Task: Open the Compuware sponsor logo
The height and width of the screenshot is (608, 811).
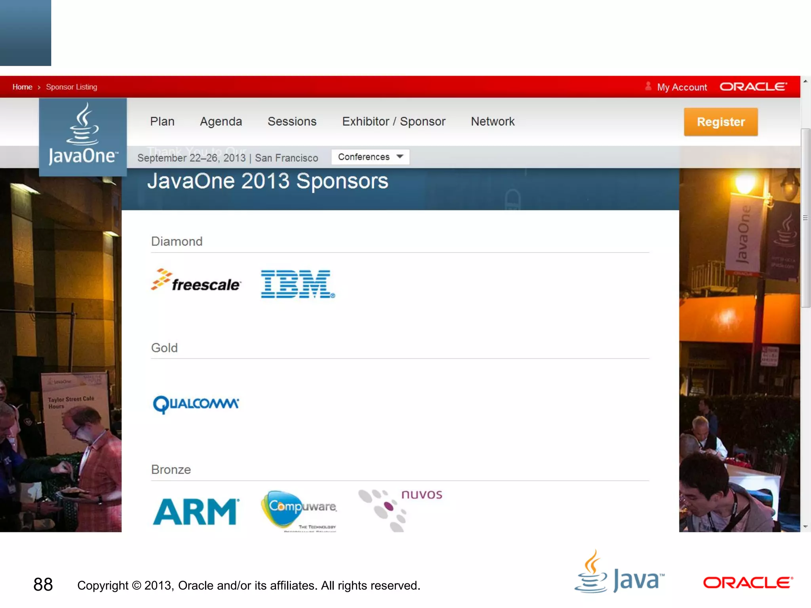Action: pyautogui.click(x=299, y=511)
